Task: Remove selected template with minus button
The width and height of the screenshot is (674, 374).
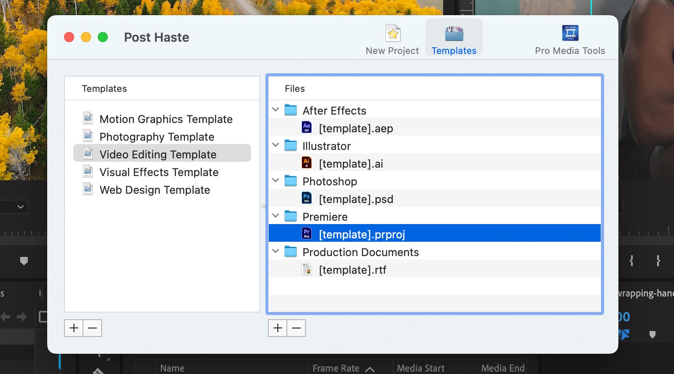Action: pos(92,328)
